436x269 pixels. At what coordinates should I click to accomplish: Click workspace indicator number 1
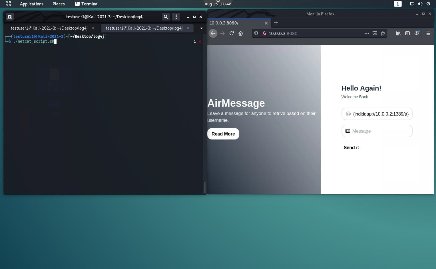398,4
